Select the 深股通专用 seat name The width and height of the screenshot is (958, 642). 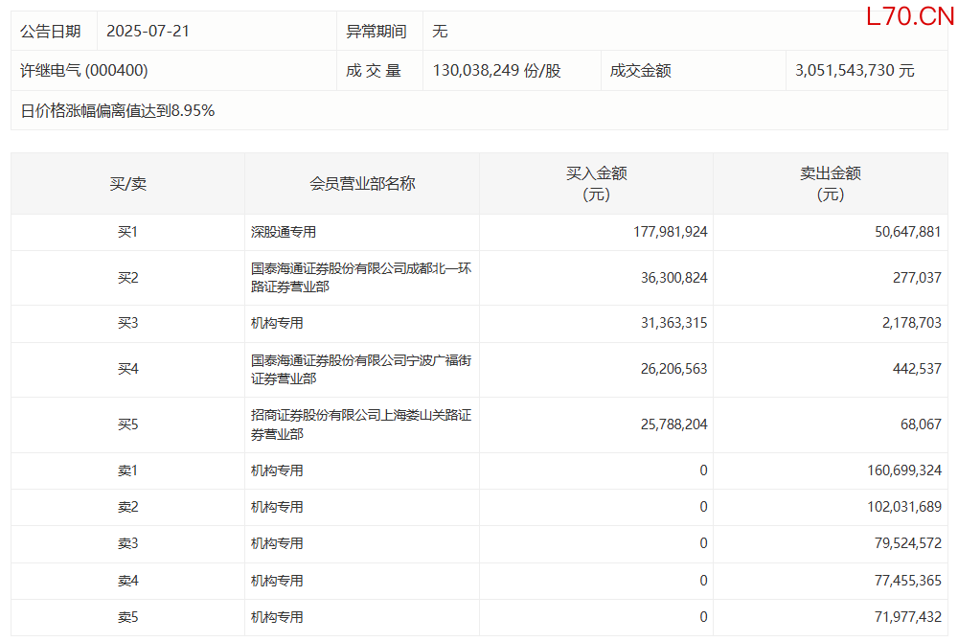(284, 232)
